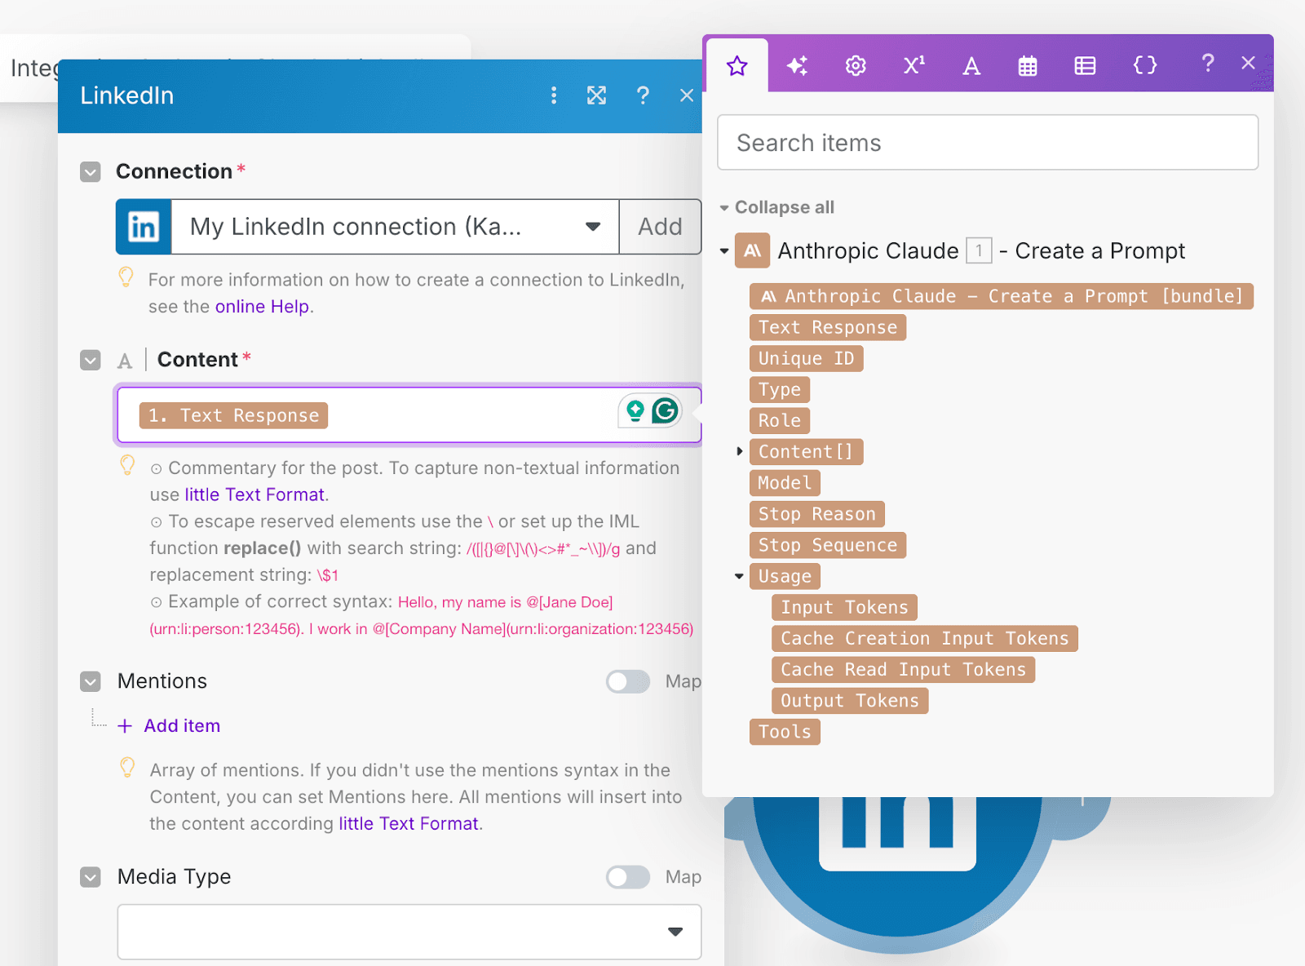Click the Anthropic Claude module icon

tap(752, 250)
